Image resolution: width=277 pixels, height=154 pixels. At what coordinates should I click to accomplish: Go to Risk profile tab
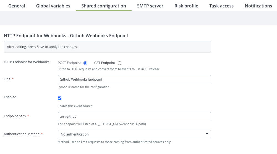click(186, 6)
